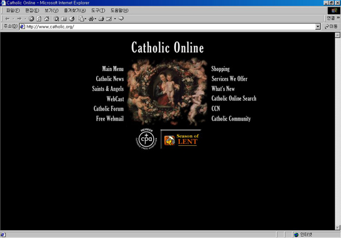The width and height of the screenshot is (341, 238).
Task: Click the Mail toolbar icon
Action: [81, 19]
